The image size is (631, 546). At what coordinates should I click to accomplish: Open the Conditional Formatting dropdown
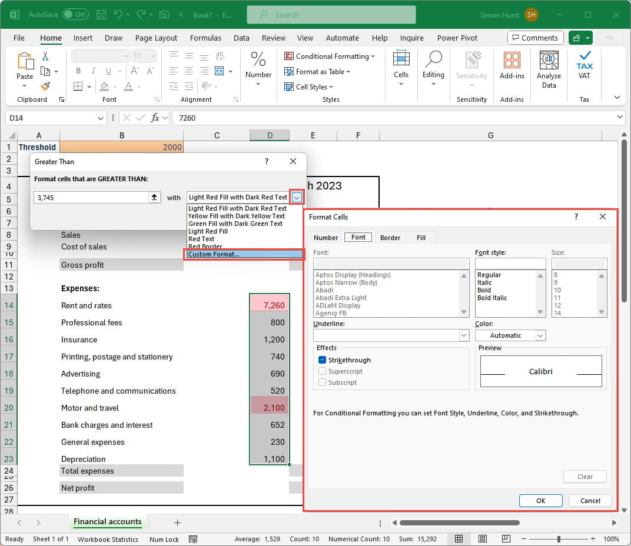pyautogui.click(x=330, y=56)
